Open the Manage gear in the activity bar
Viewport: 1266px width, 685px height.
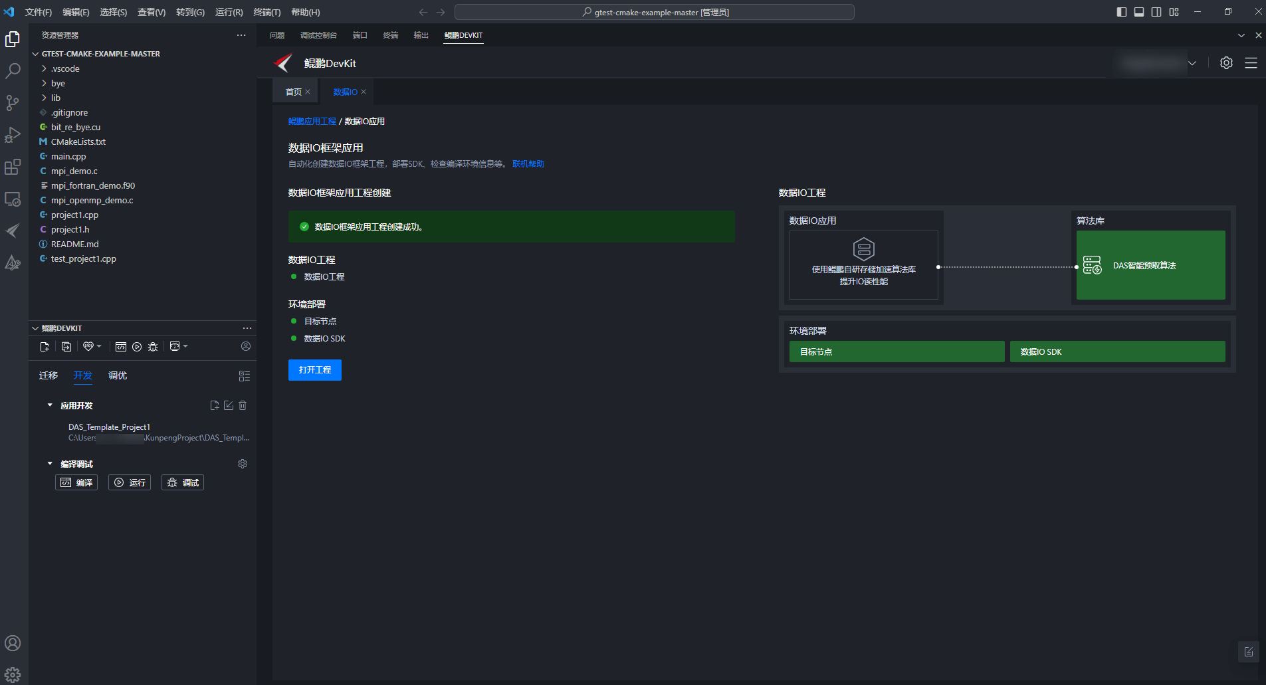[x=13, y=675]
